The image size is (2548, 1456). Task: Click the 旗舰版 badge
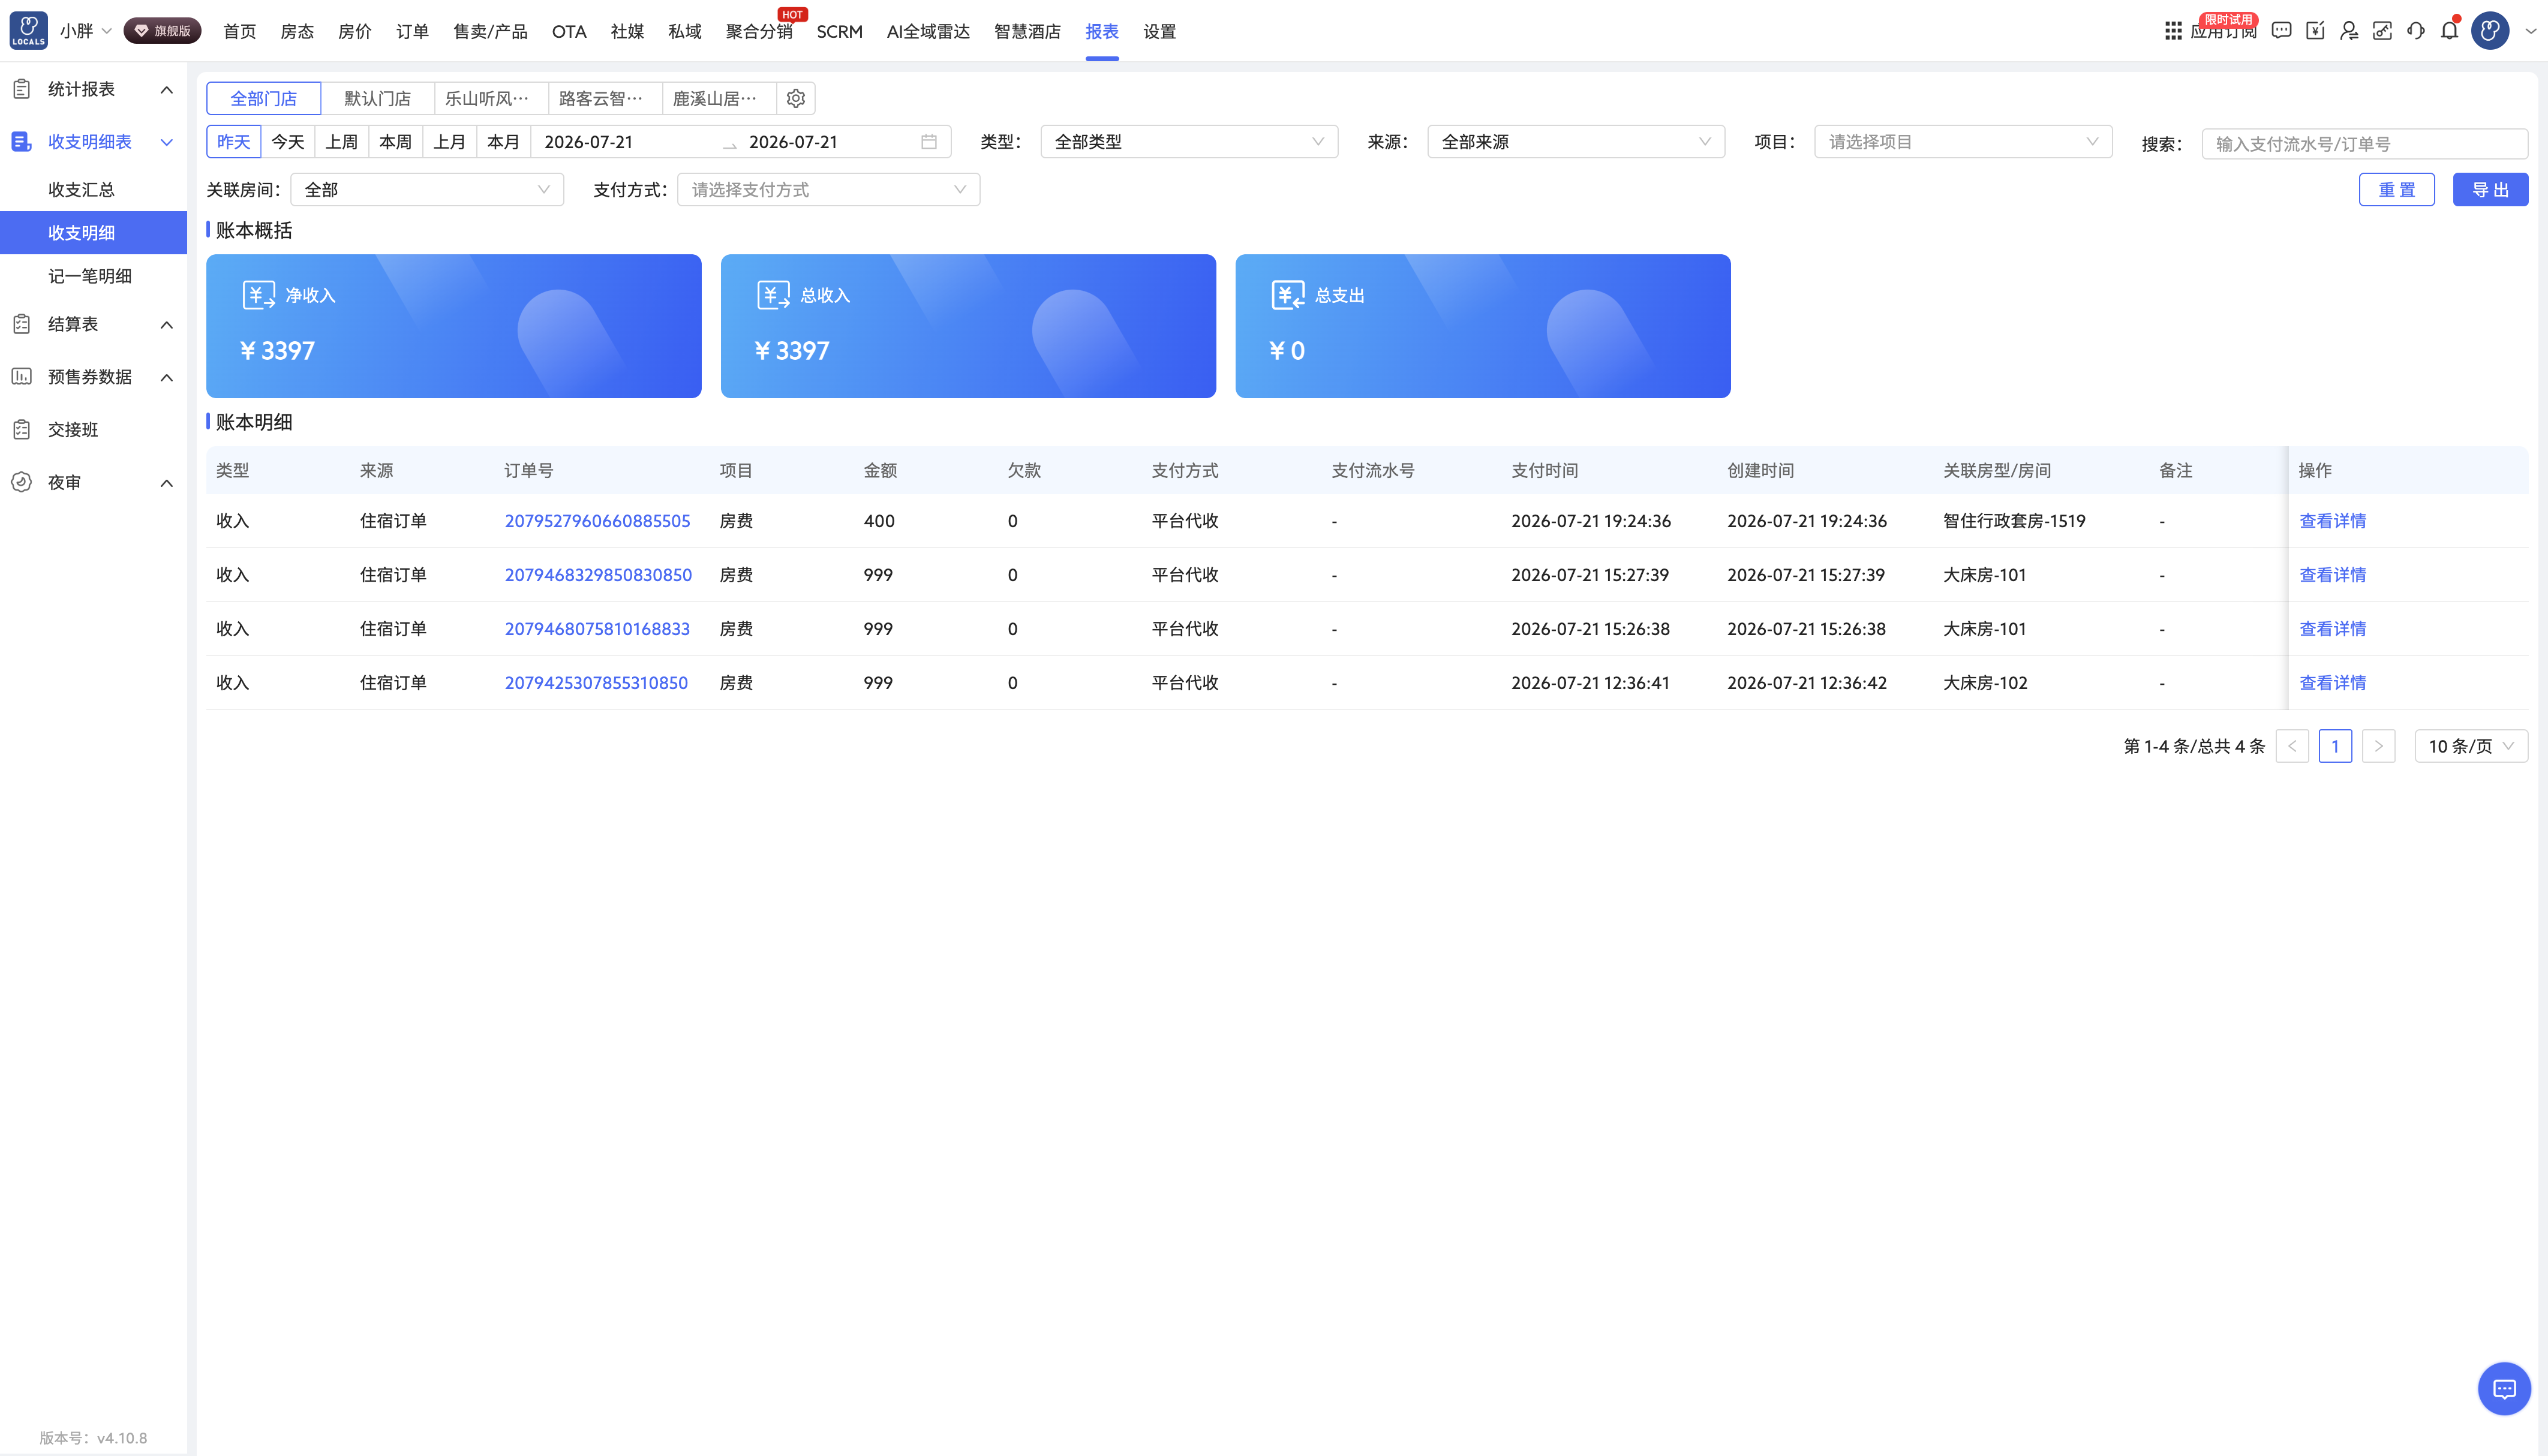coord(163,31)
